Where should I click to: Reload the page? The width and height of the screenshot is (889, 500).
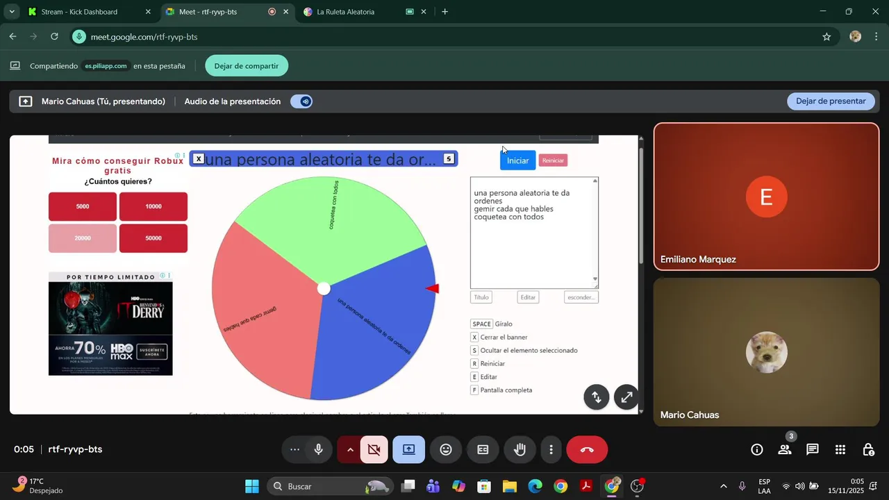pyautogui.click(x=54, y=37)
